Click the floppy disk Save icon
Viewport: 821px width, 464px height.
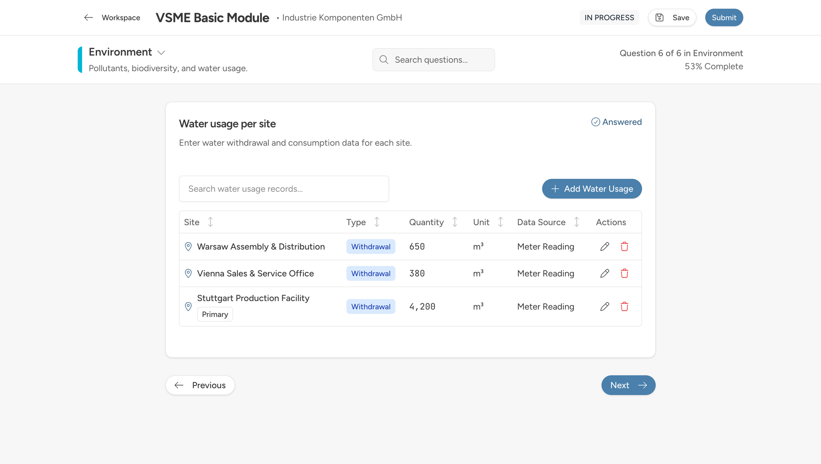(660, 17)
